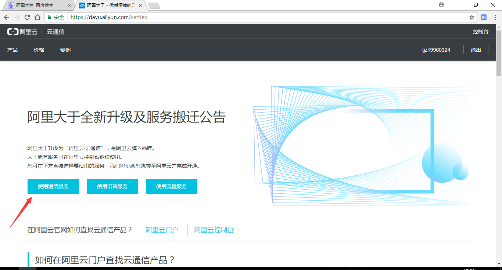502x270 pixels.
Task: Open Chrome user profile icon
Action: tap(441, 5)
